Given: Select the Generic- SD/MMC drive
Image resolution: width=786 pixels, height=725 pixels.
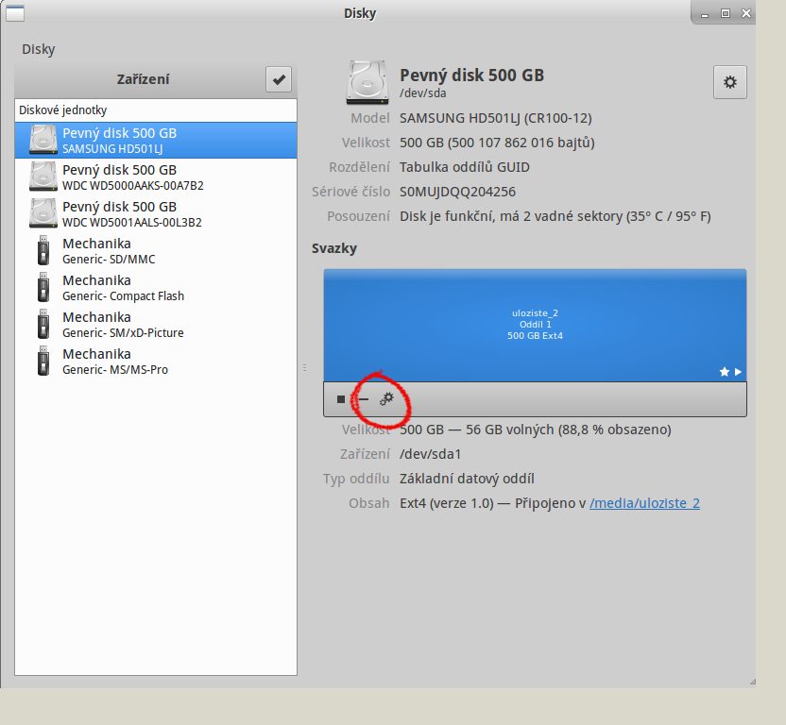Looking at the screenshot, I should (156, 250).
